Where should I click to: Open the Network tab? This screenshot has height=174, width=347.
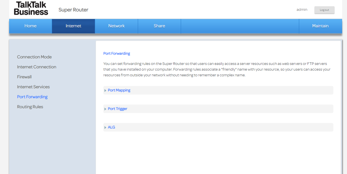[116, 26]
